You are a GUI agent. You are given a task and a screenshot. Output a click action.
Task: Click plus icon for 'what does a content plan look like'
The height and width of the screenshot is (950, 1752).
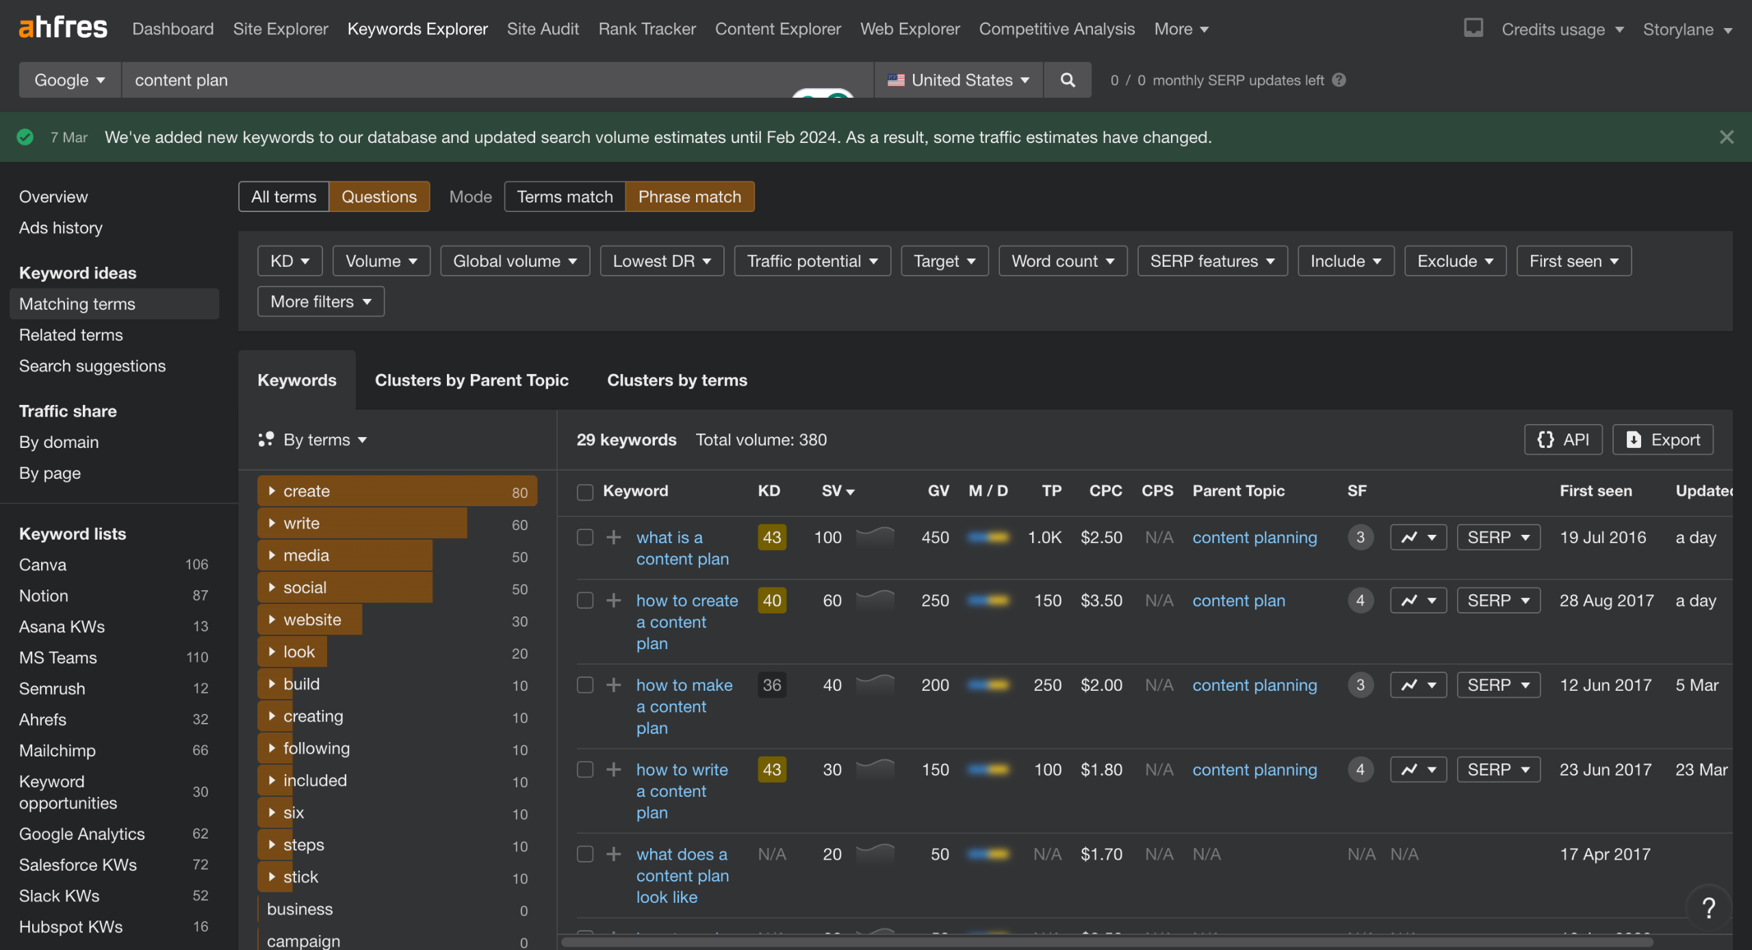point(614,854)
